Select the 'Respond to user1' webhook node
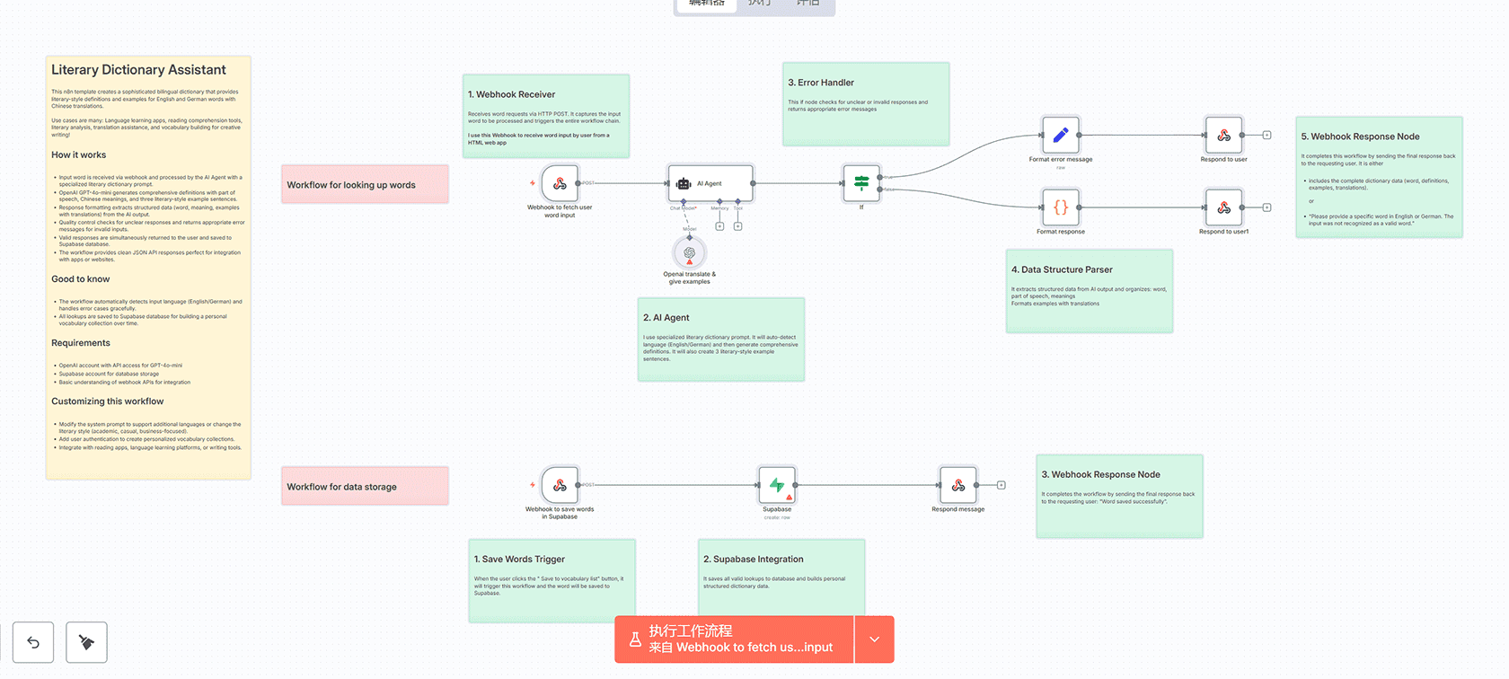The height and width of the screenshot is (679, 1509). click(1223, 207)
